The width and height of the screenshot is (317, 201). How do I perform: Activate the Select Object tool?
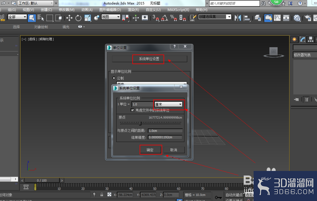pos(32,18)
